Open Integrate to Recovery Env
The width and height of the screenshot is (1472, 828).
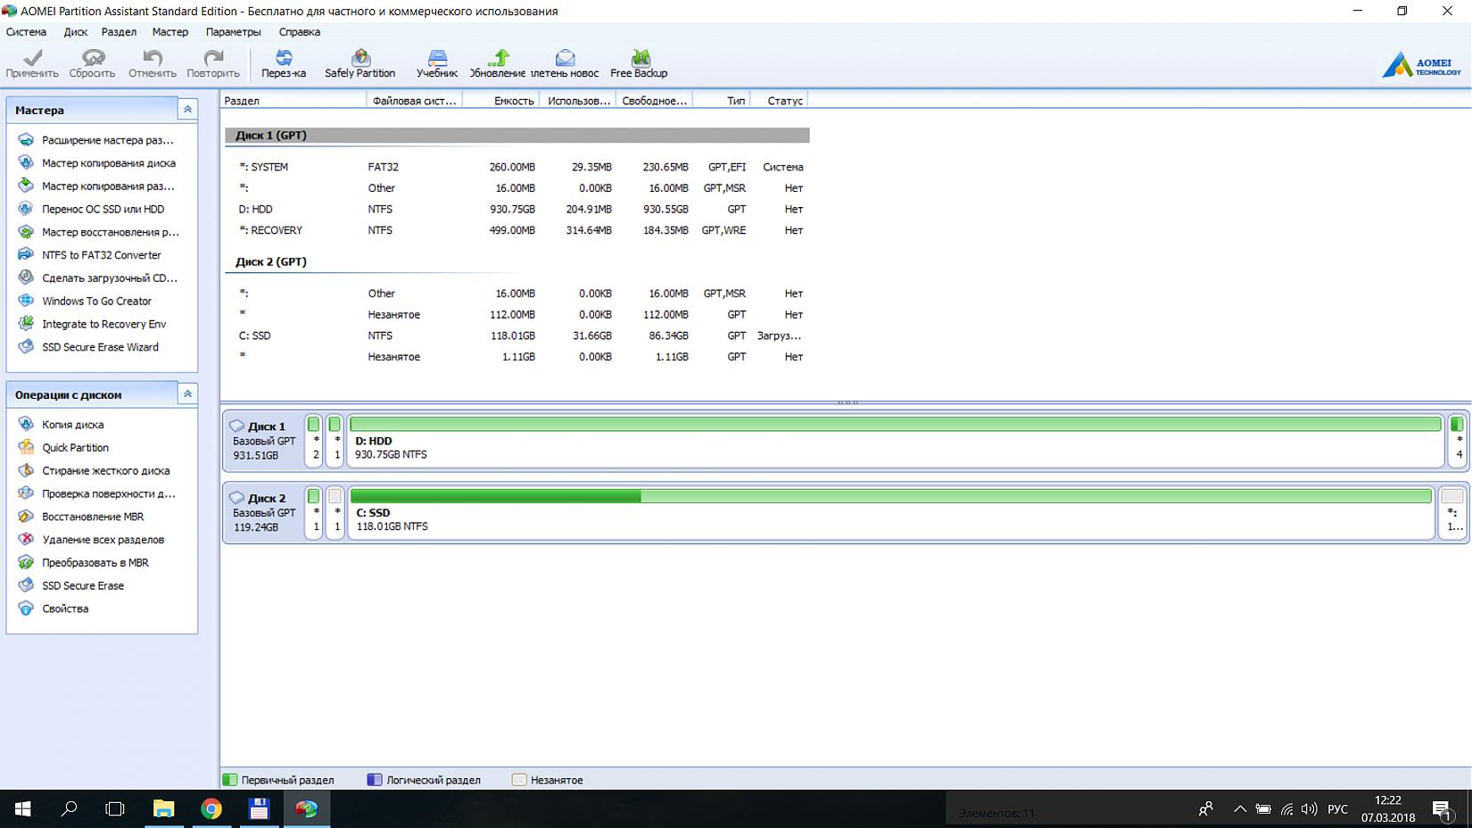tap(103, 325)
